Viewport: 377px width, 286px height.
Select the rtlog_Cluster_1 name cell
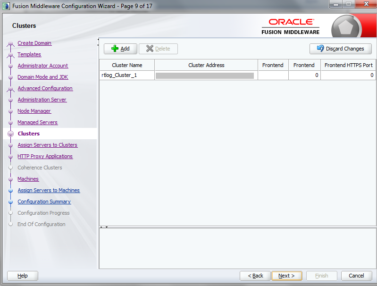point(127,76)
